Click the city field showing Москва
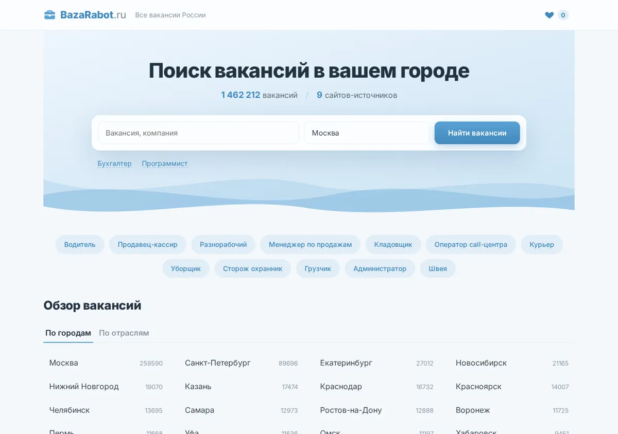Screen dimensions: 618x434 click(367, 133)
